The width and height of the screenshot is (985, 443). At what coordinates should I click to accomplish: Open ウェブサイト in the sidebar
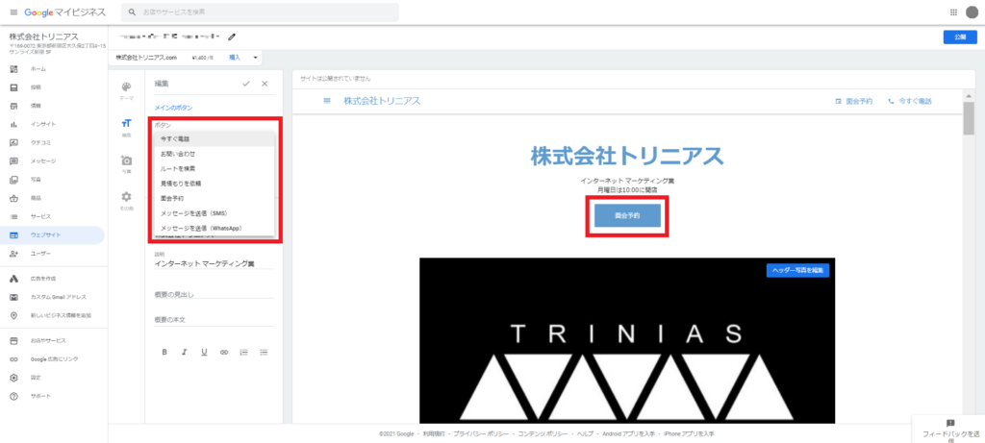(52, 235)
